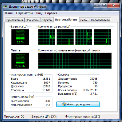Click the Потоков value 759

[95, 83]
